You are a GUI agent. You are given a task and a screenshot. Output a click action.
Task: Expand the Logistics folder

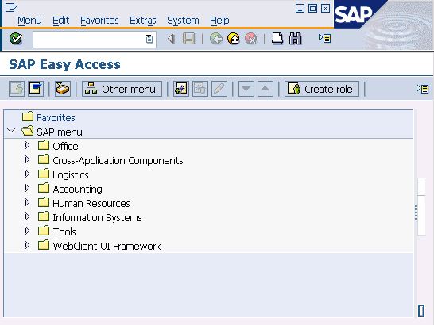[27, 174]
